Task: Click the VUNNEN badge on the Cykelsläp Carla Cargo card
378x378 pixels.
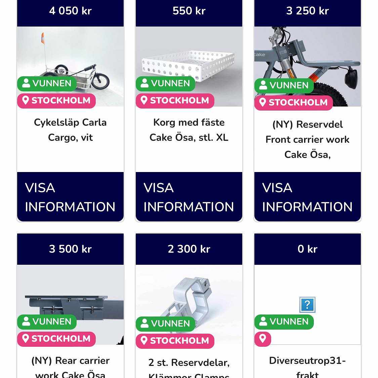Action: pos(47,83)
